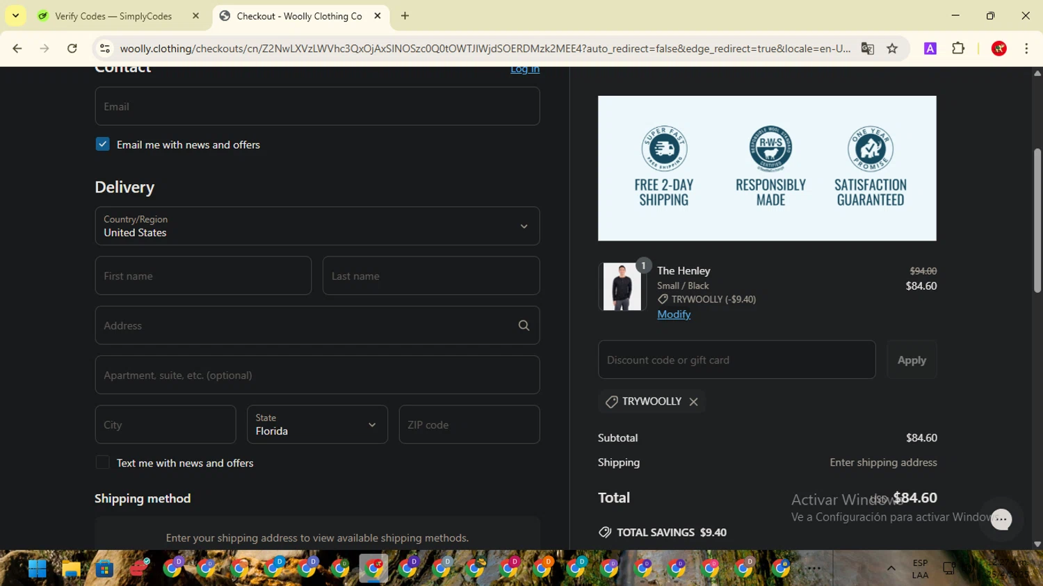
Task: Open the State dropdown showing Florida
Action: tap(317, 425)
